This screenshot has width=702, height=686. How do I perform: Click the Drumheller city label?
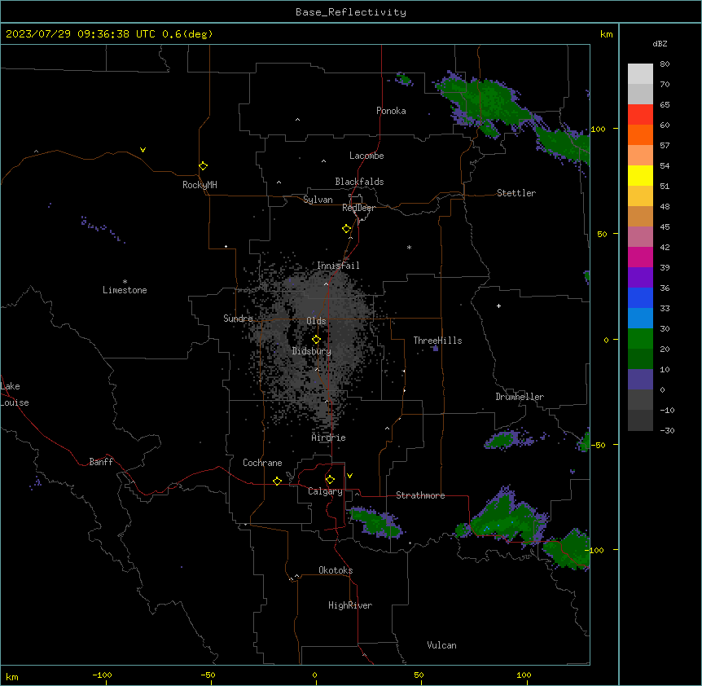[x=520, y=397]
